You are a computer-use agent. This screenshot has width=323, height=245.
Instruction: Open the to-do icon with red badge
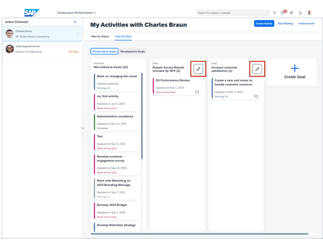283,13
